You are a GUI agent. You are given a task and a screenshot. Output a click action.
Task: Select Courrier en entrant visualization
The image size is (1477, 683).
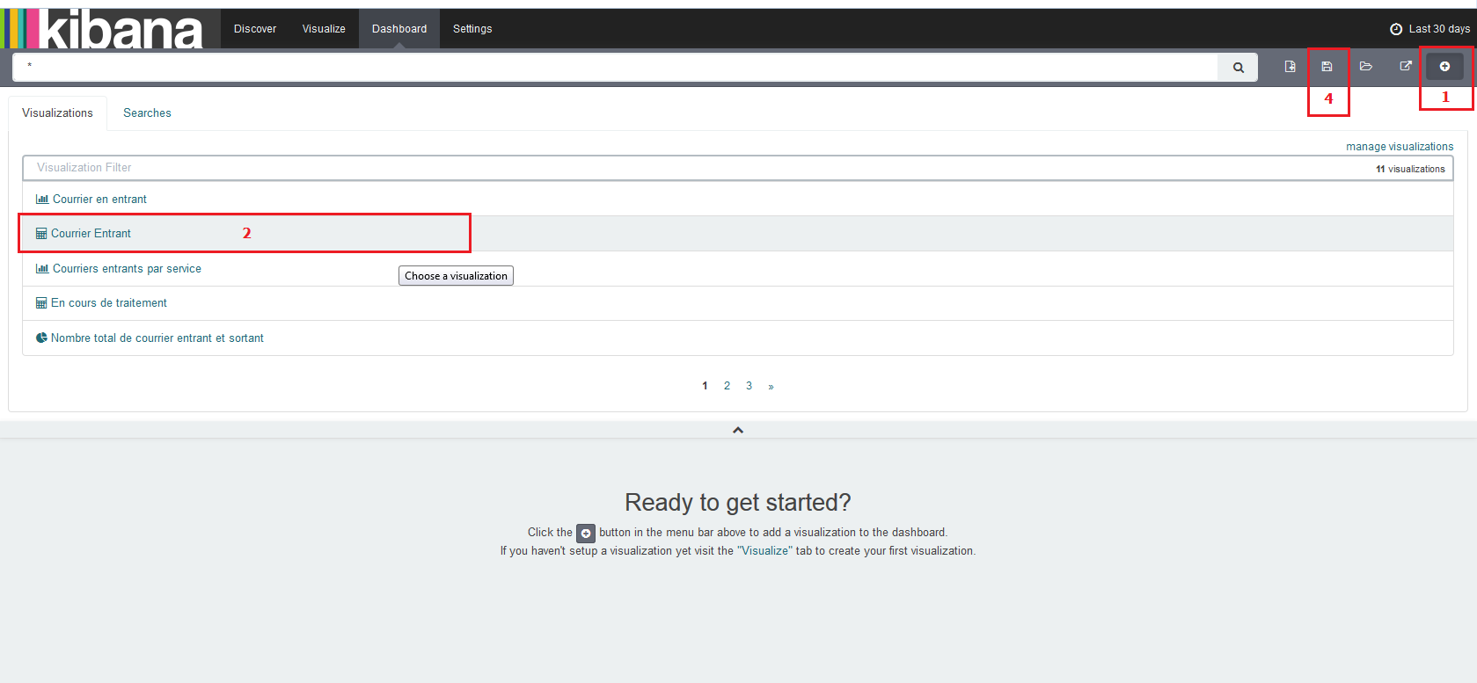tap(737, 200)
